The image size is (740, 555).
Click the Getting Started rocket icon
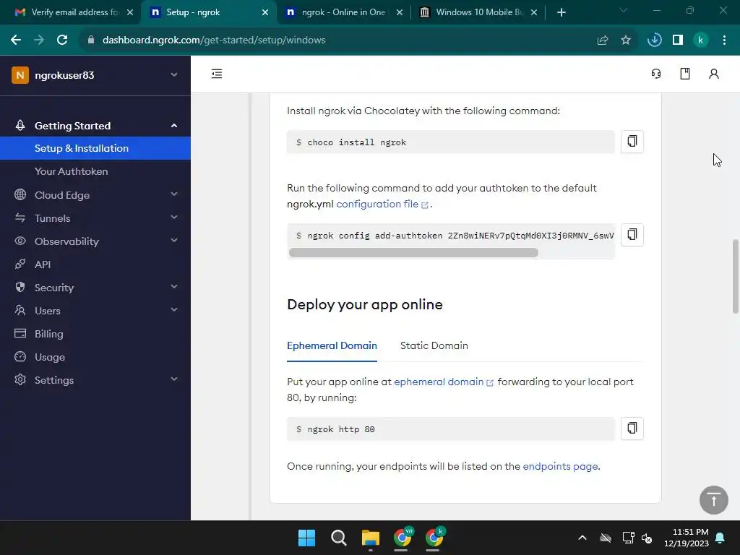click(20, 126)
